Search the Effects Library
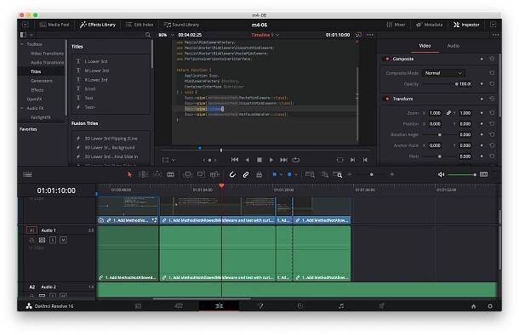 148,35
